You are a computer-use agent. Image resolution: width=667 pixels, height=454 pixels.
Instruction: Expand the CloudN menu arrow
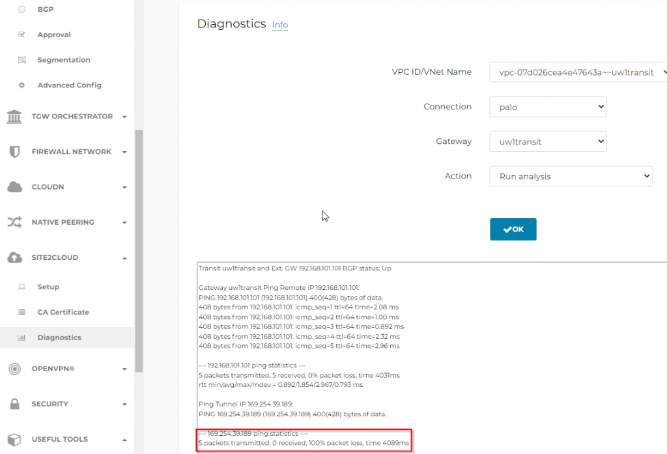pyautogui.click(x=124, y=187)
